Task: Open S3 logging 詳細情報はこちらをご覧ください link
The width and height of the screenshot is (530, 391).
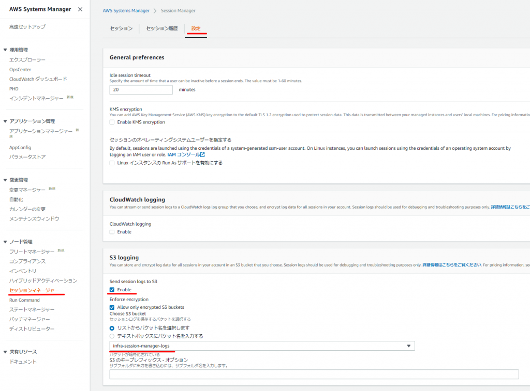Action: click(x=451, y=265)
